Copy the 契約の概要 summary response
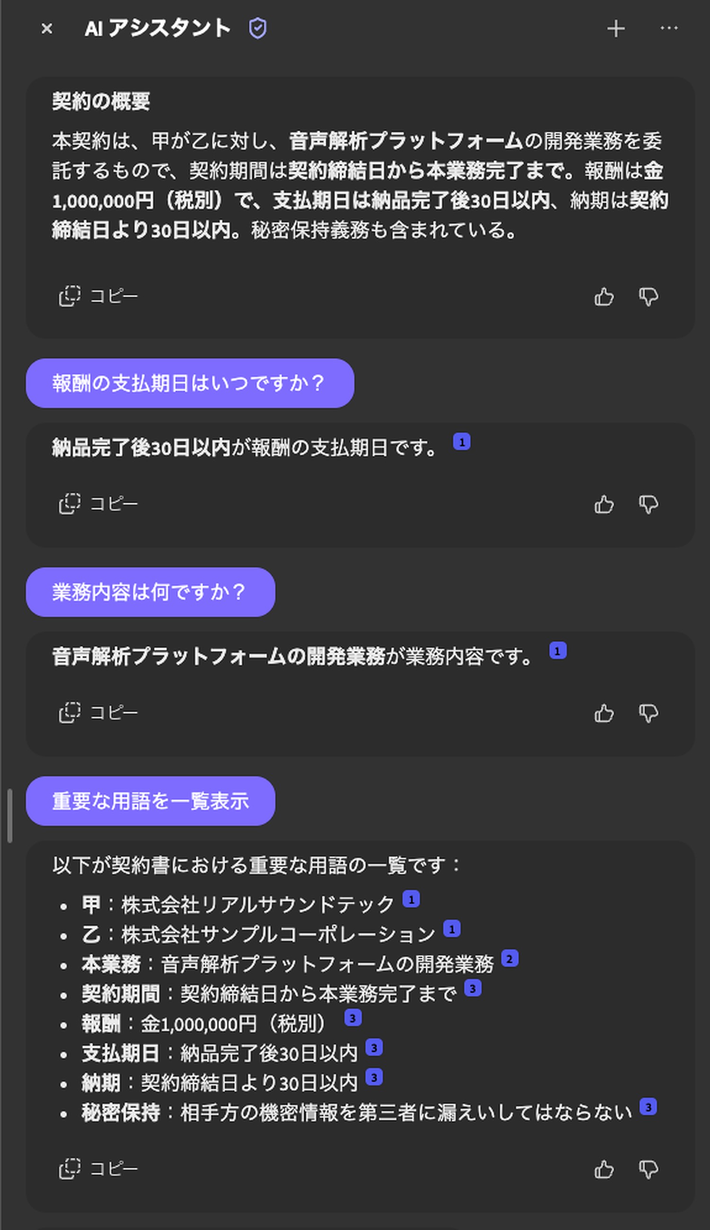Screen dimensions: 710x1230 point(98,296)
